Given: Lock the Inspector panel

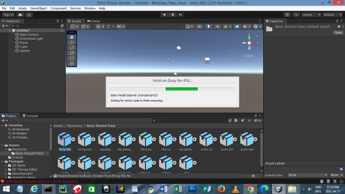Looking at the screenshot, I should 337,21.
